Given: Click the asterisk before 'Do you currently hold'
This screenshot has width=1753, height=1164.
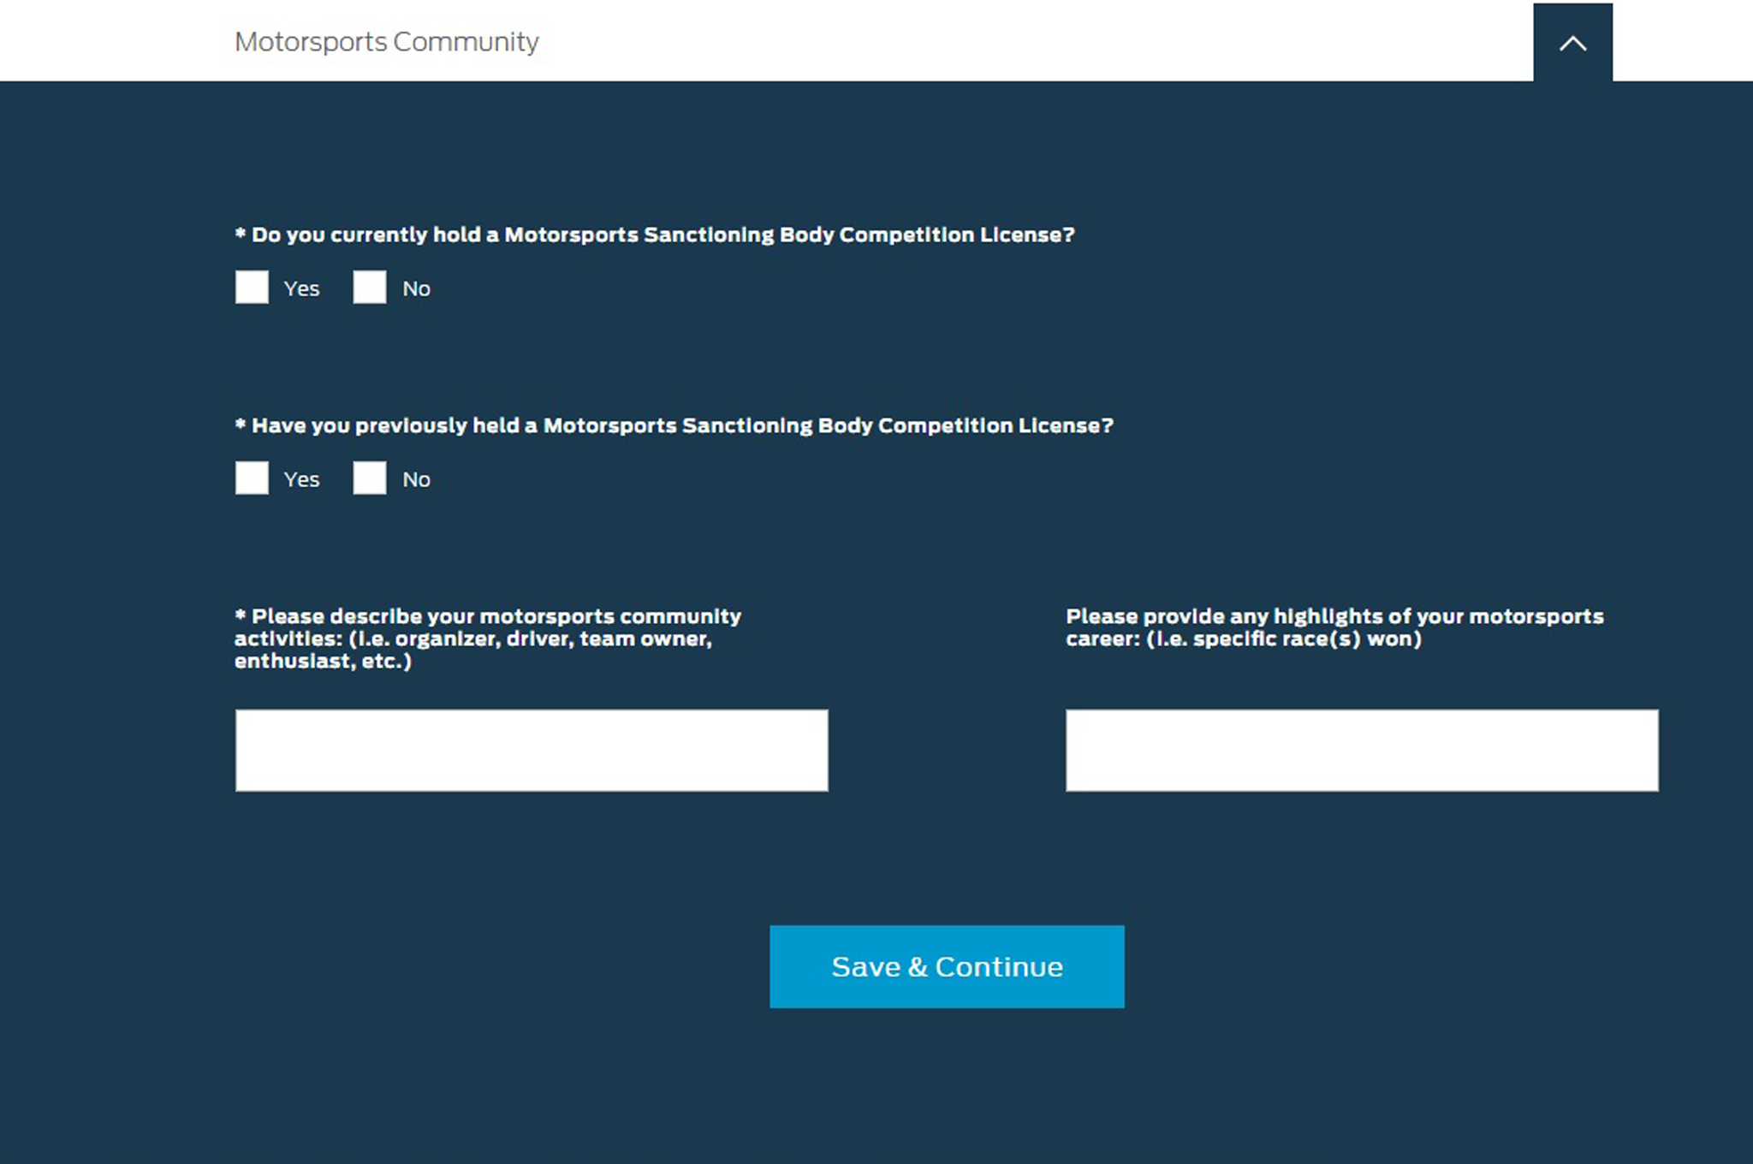Looking at the screenshot, I should [x=241, y=233].
